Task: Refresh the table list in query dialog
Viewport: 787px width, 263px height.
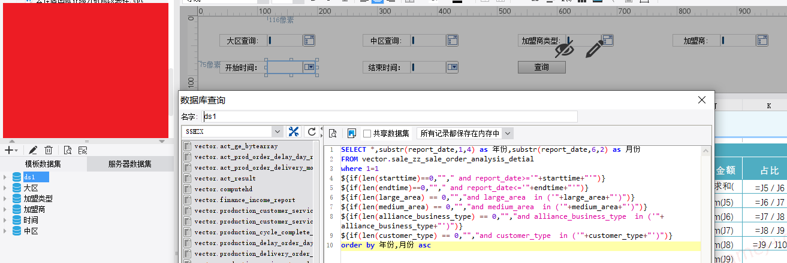Action: click(312, 131)
